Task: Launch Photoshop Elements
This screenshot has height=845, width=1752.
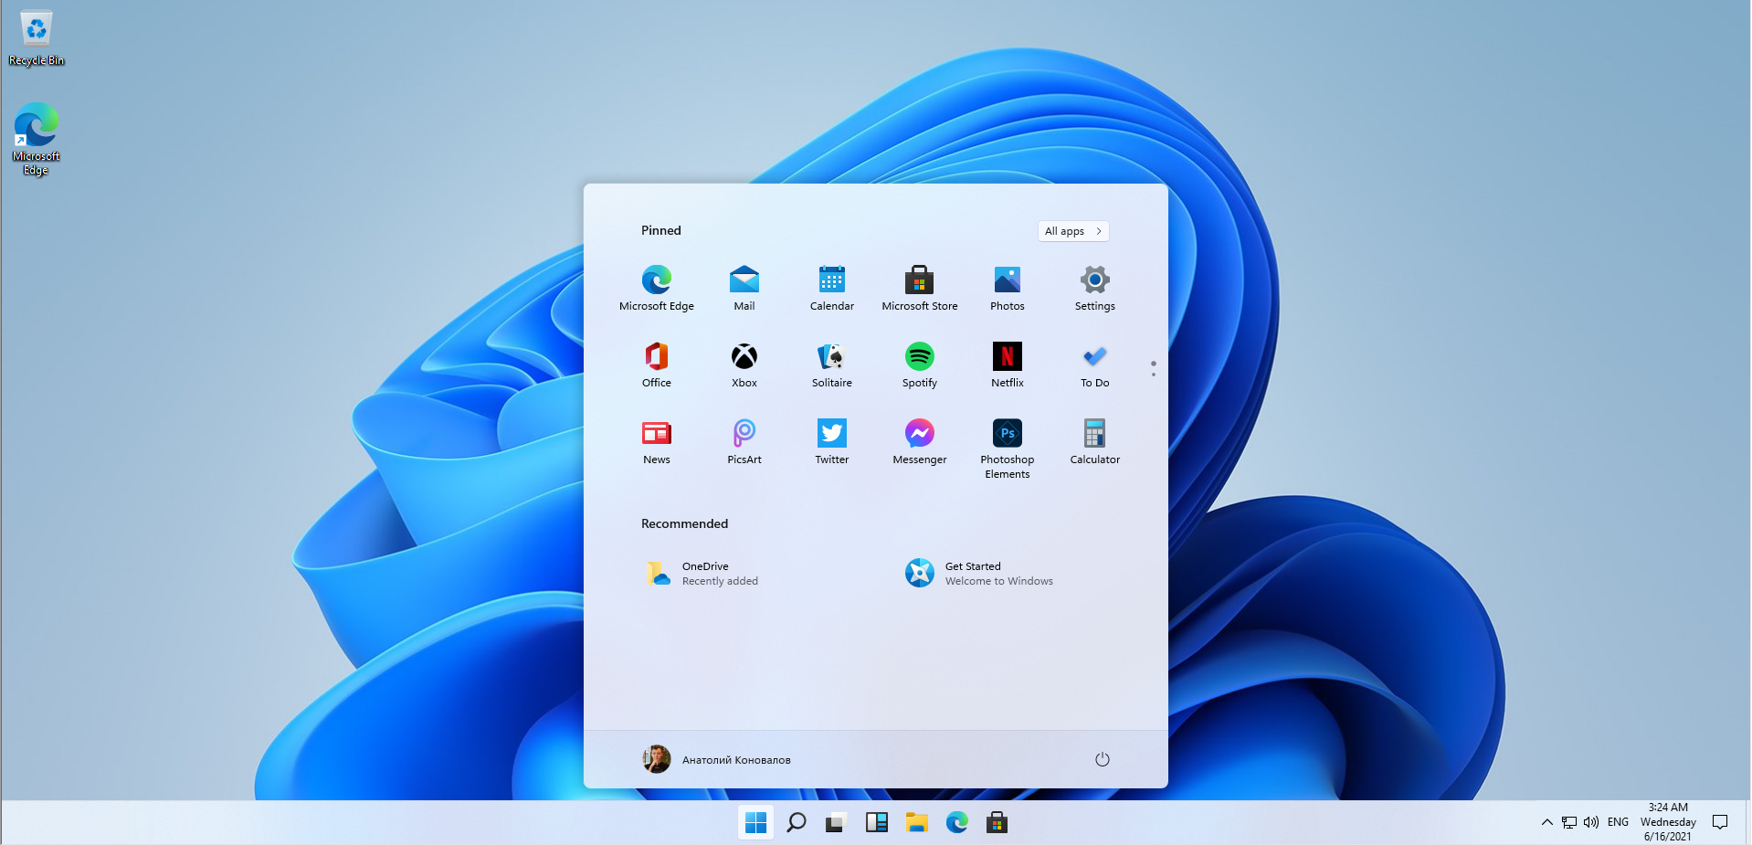Action: tap(1007, 448)
